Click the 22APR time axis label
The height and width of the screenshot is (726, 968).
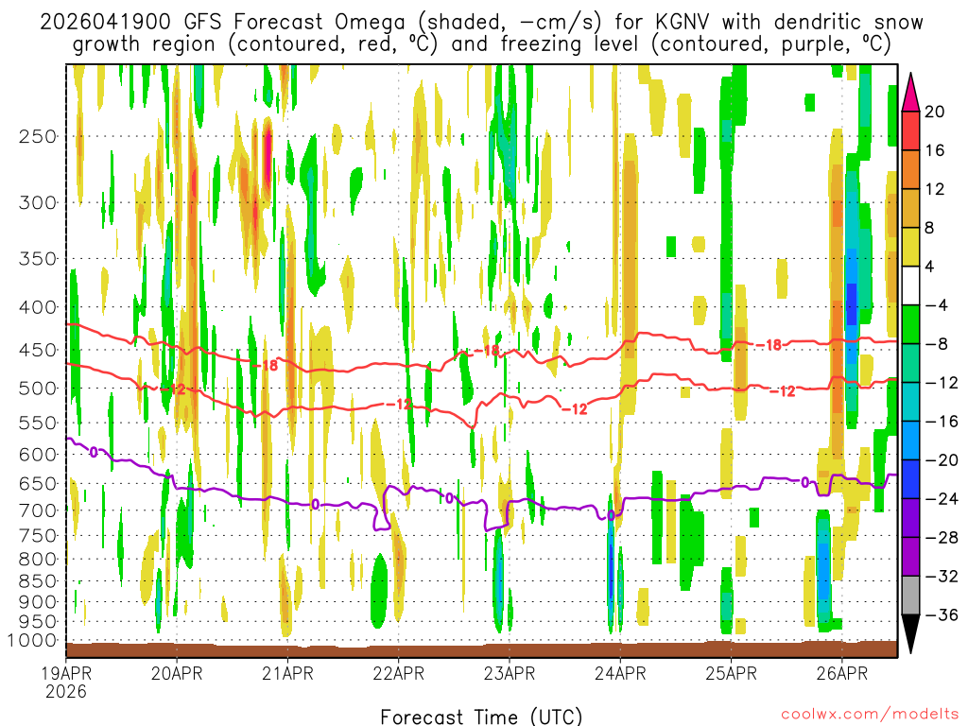click(x=399, y=673)
